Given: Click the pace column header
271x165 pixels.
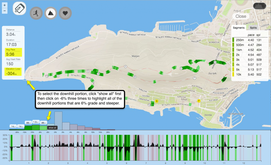Looking at the screenshot, I should (x=251, y=35).
